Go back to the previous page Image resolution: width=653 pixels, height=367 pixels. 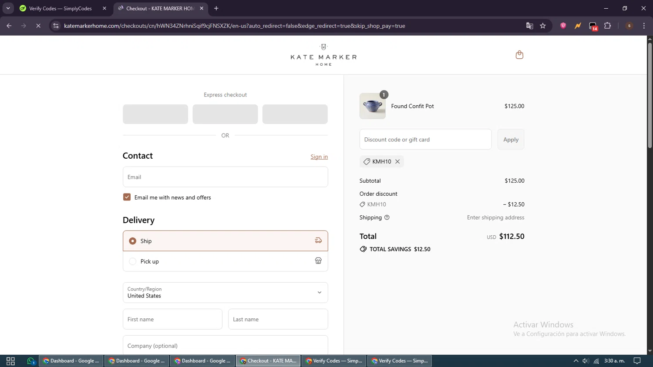[9, 26]
